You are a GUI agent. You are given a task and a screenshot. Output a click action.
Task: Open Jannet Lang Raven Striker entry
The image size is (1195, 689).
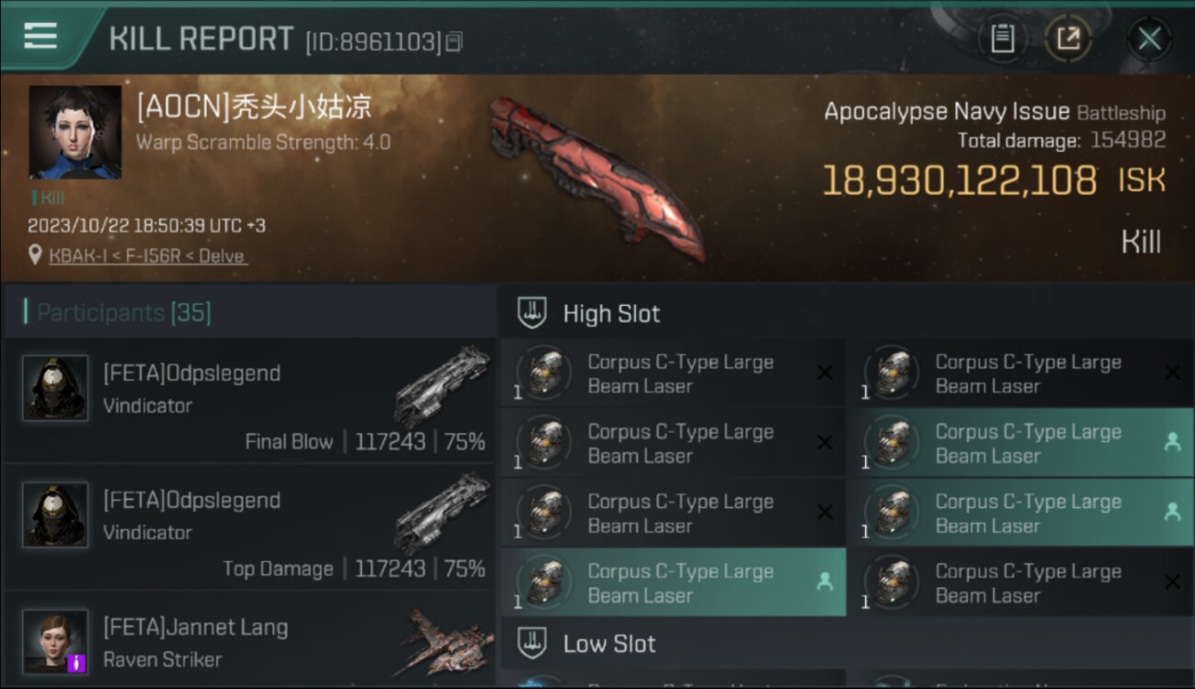249,640
